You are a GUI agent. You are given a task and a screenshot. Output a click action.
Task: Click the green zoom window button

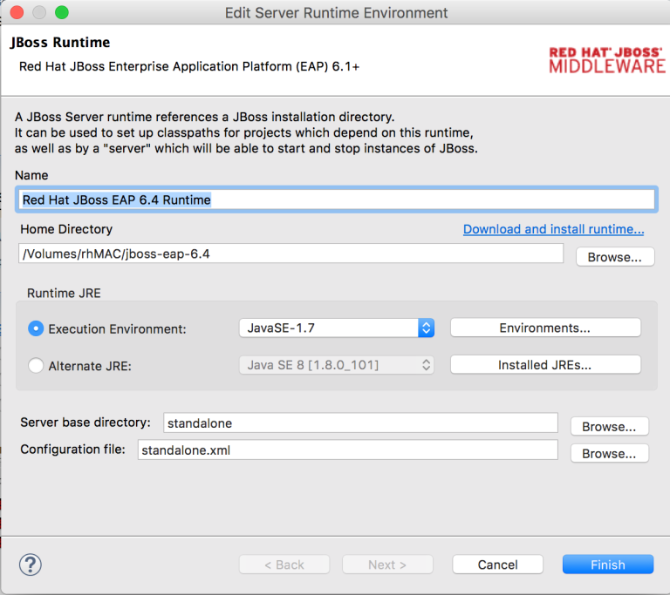point(62,12)
